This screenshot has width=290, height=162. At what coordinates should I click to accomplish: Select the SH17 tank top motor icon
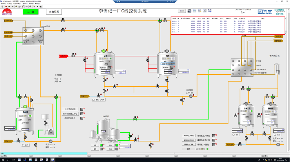(x=246, y=104)
